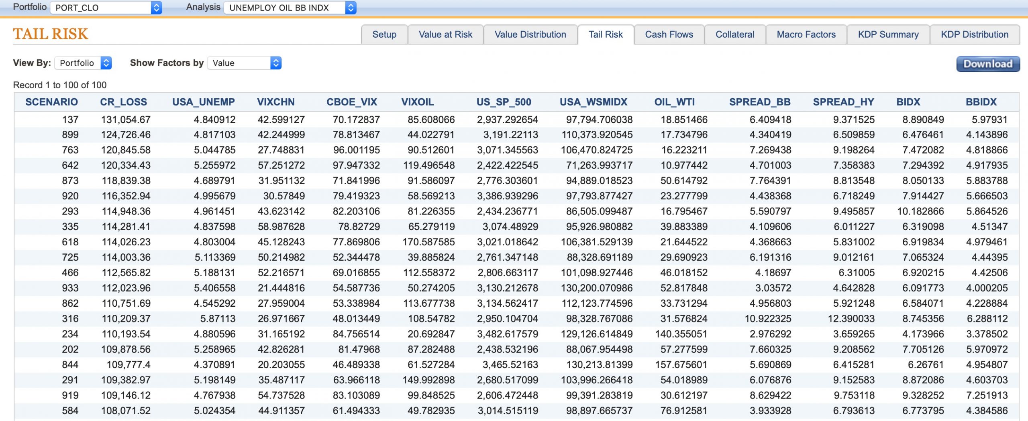Click the Download button

pos(988,64)
